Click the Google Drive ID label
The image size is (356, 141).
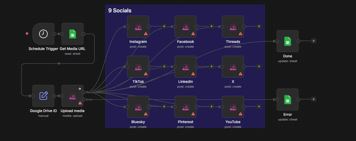click(x=43, y=111)
